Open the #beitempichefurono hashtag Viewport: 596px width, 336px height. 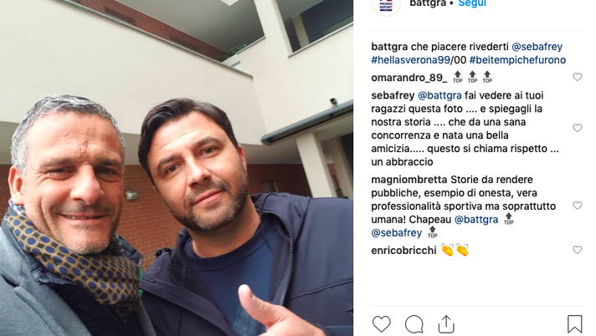(517, 60)
